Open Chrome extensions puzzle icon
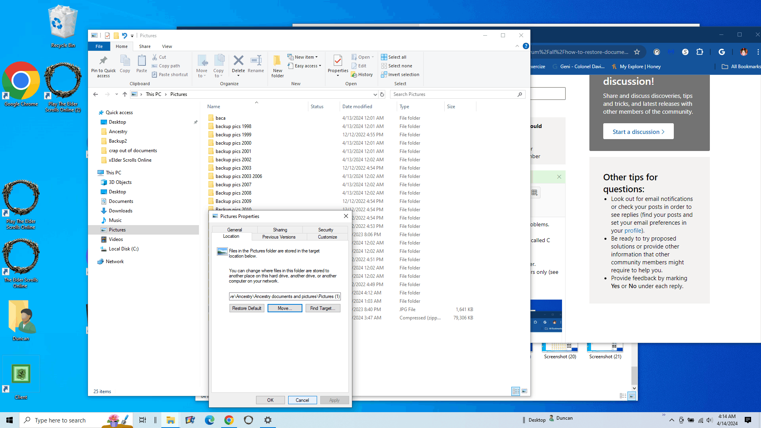 point(700,52)
